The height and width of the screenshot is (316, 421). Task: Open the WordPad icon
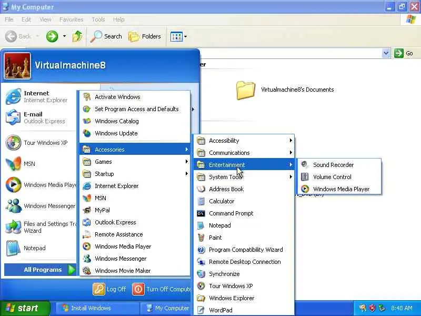(201, 310)
